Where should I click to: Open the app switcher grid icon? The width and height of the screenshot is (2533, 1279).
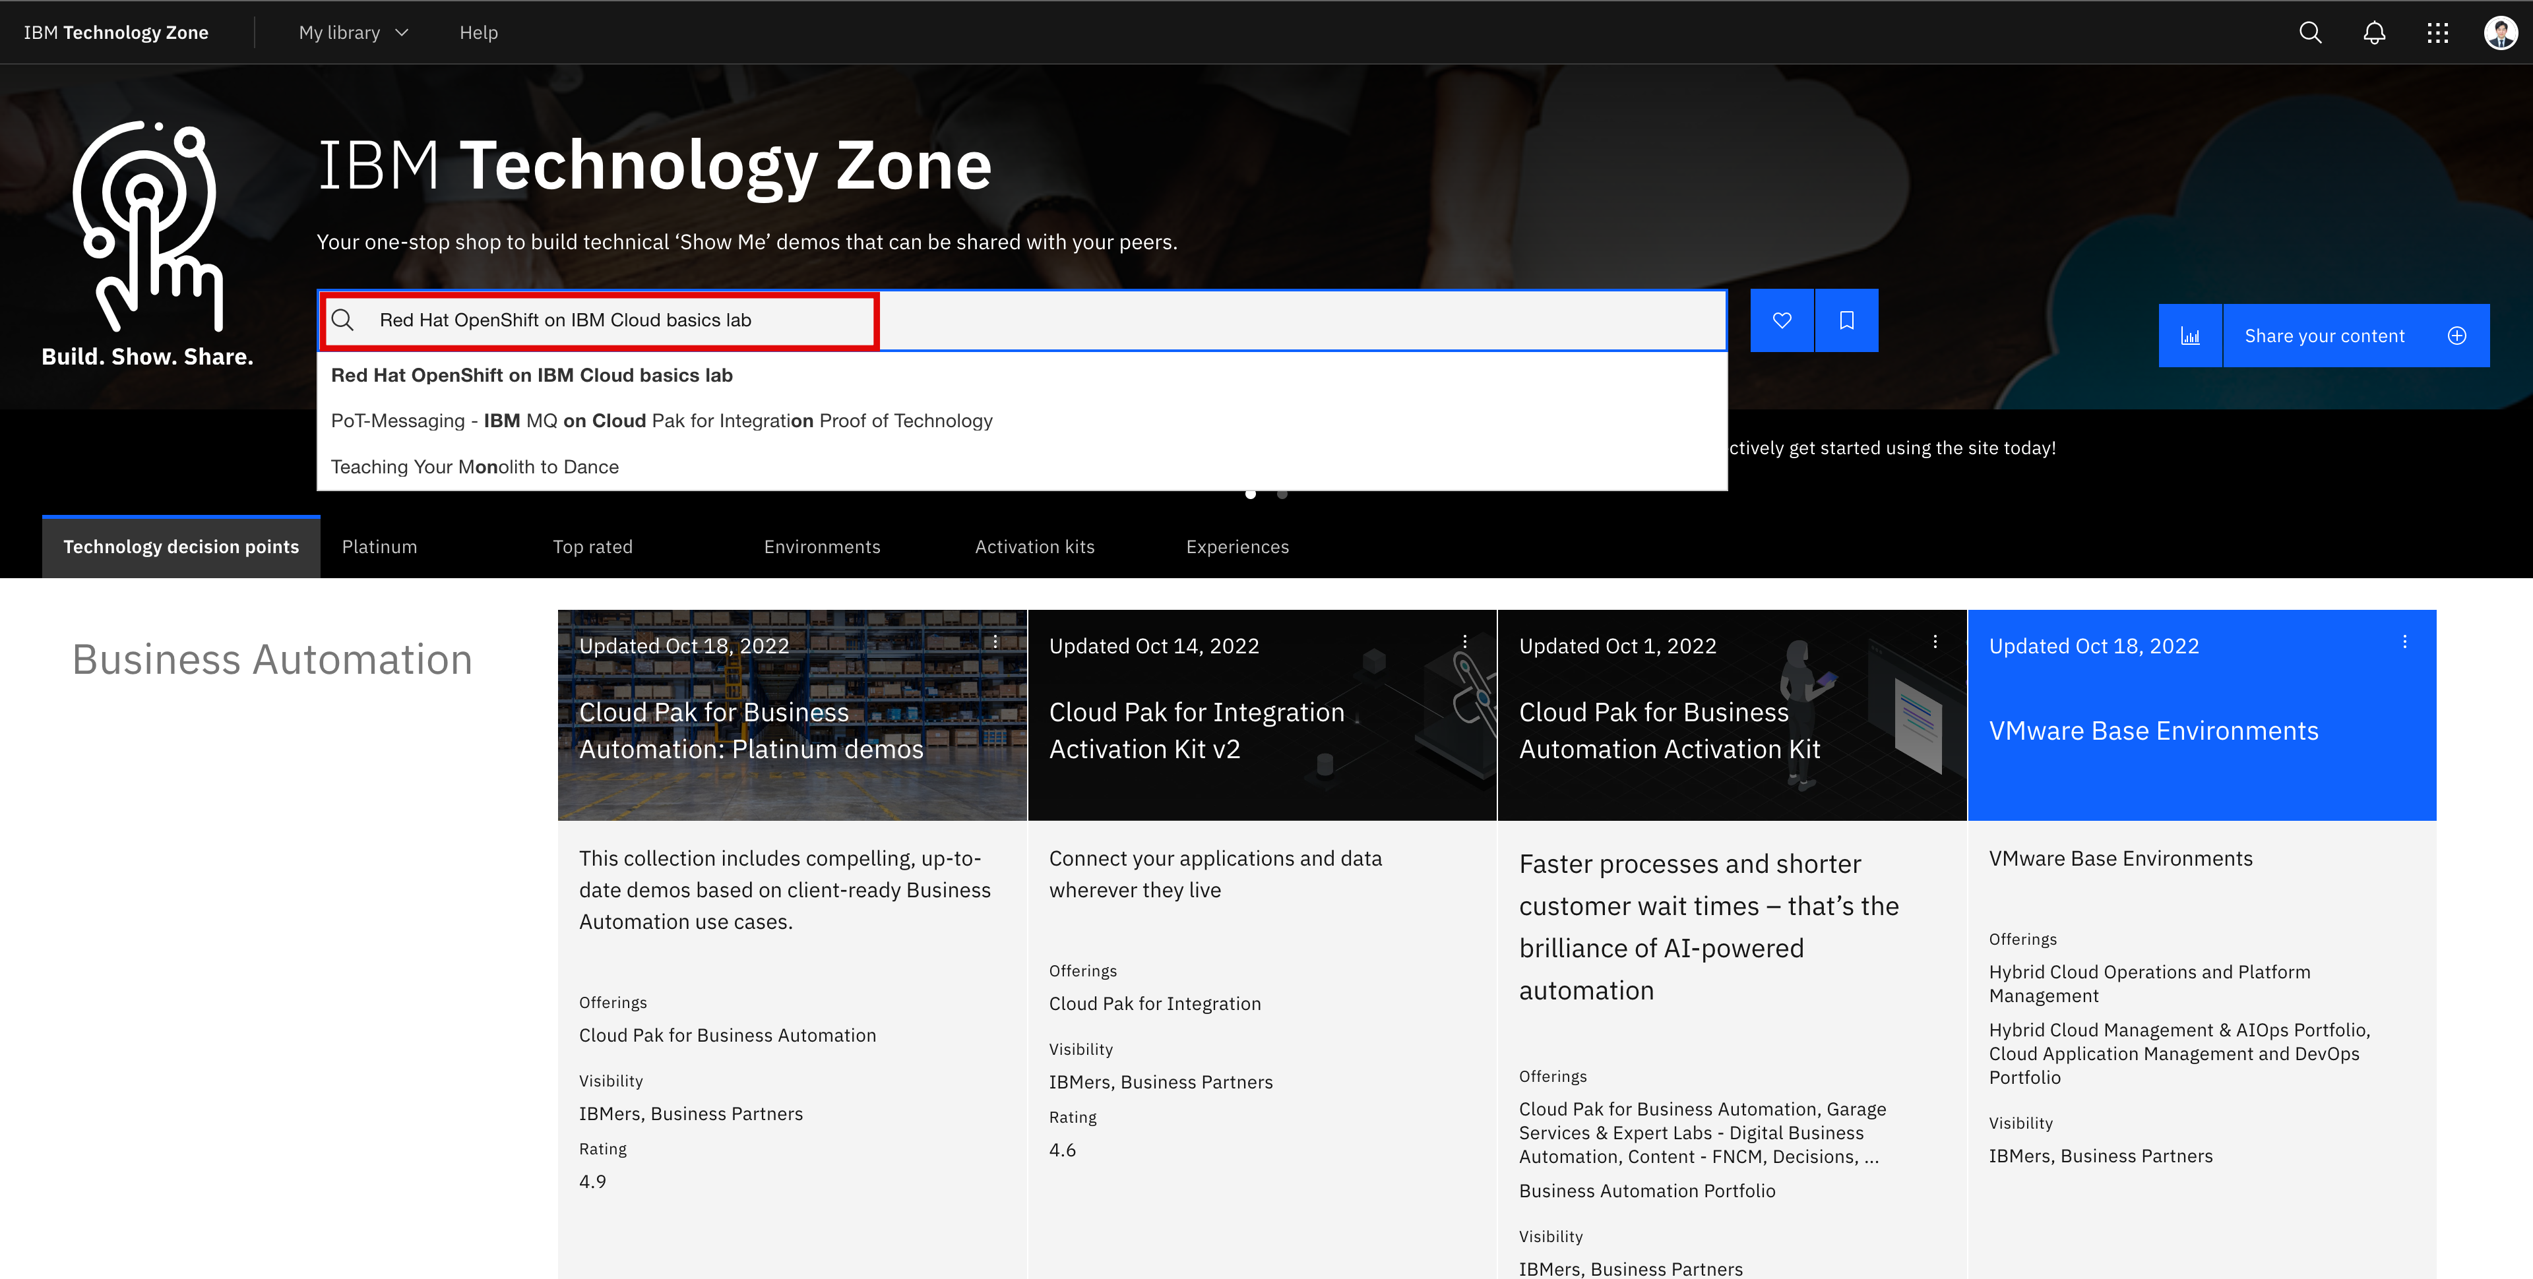[2439, 32]
